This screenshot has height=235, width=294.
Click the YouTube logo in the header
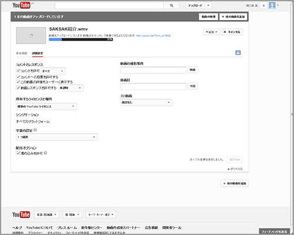[x=21, y=5]
